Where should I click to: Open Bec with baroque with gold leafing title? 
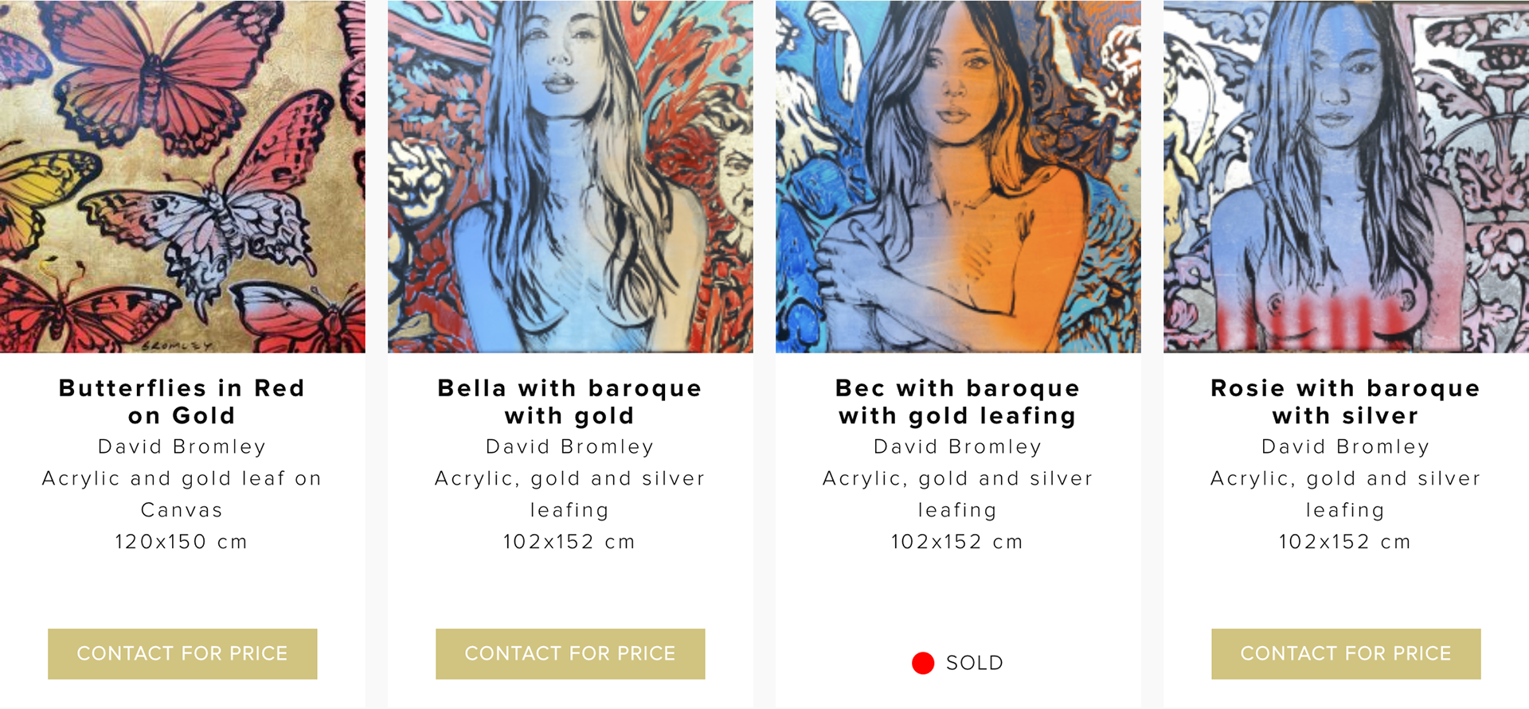[958, 402]
